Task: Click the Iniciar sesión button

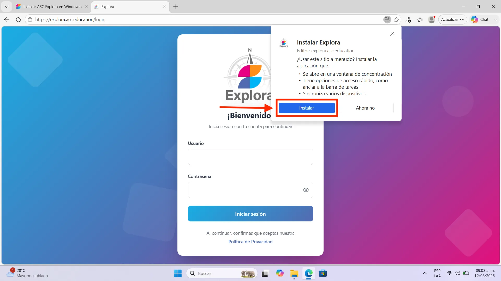Action: click(250, 214)
